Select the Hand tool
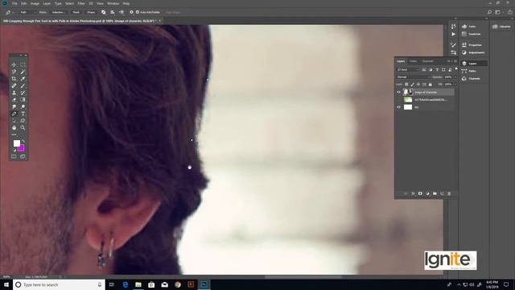This screenshot has height=290, width=515. (14, 127)
